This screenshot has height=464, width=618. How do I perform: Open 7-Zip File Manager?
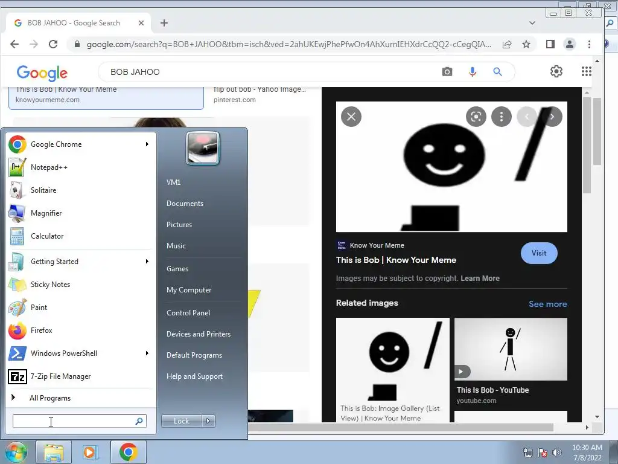coord(79,376)
